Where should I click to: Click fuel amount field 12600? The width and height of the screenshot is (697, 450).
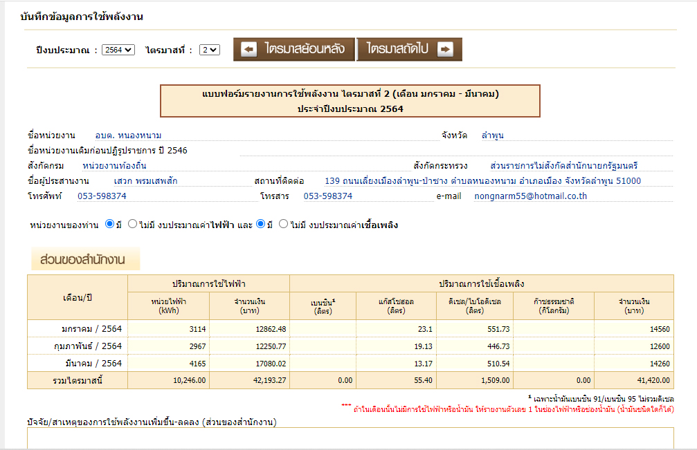tap(634, 346)
